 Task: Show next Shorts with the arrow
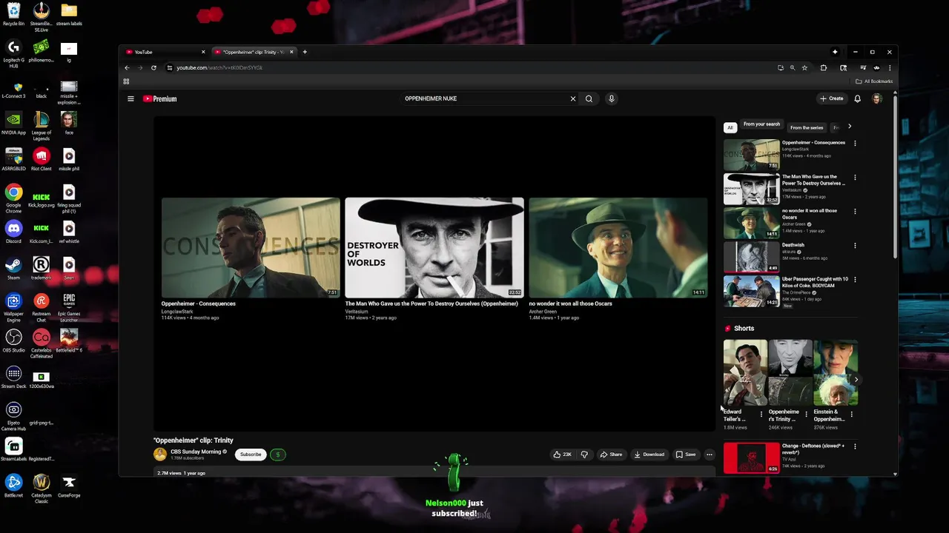pyautogui.click(x=856, y=380)
